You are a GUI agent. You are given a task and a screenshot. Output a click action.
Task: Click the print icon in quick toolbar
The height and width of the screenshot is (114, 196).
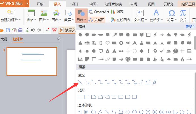[20, 30]
